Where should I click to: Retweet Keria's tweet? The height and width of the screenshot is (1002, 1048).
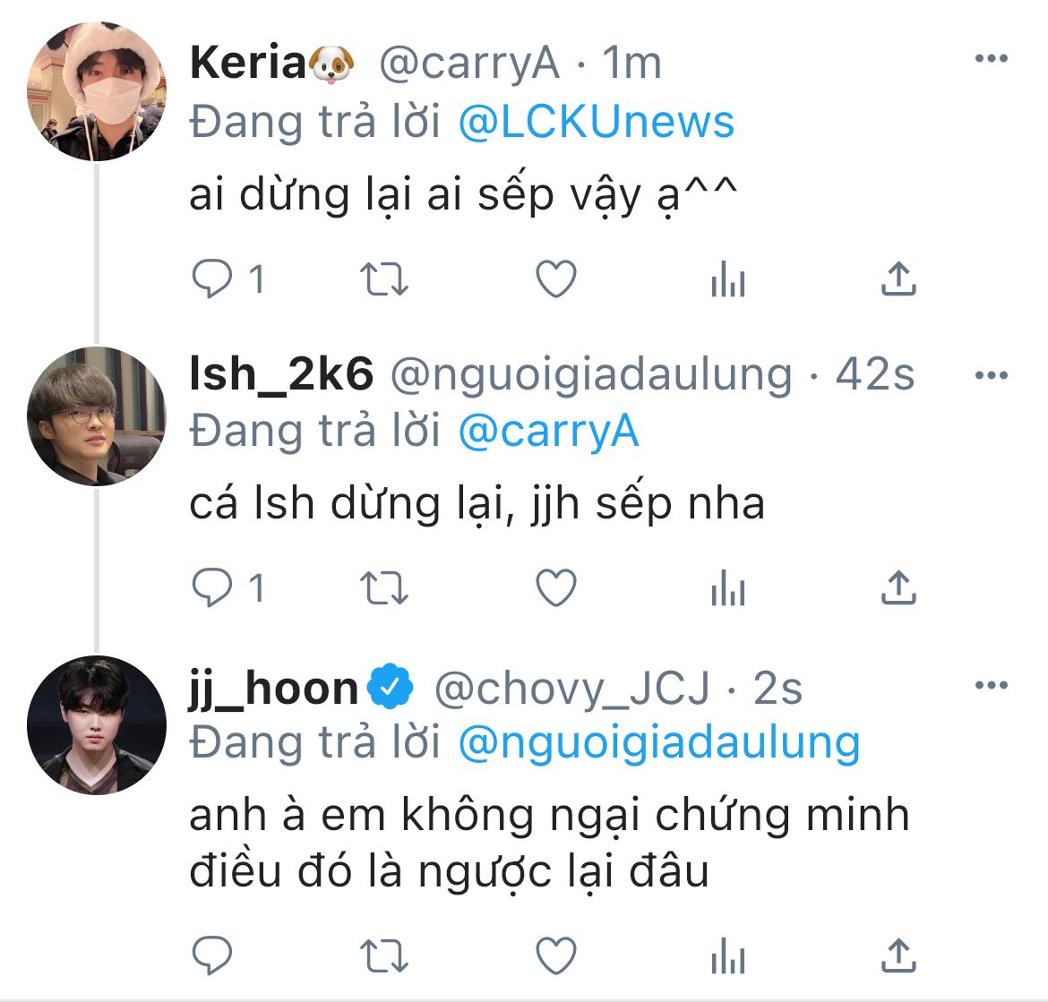[x=384, y=280]
